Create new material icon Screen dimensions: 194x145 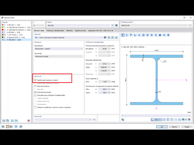coord(109,37)
